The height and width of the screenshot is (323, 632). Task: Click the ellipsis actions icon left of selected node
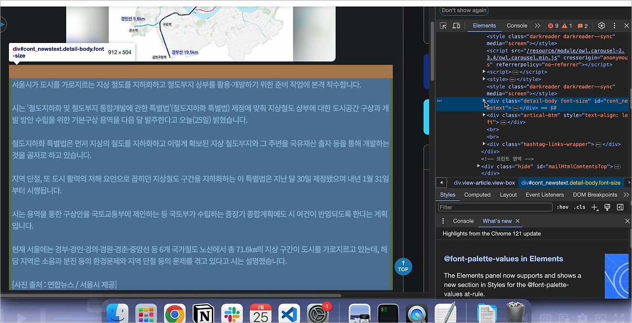point(439,101)
